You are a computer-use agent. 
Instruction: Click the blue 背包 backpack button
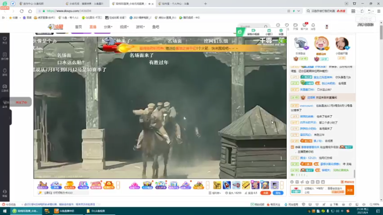278,193
